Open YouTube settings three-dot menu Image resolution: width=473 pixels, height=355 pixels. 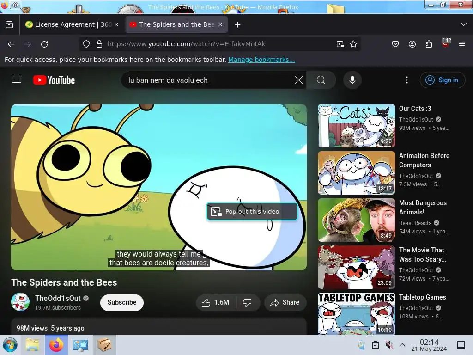407,80
